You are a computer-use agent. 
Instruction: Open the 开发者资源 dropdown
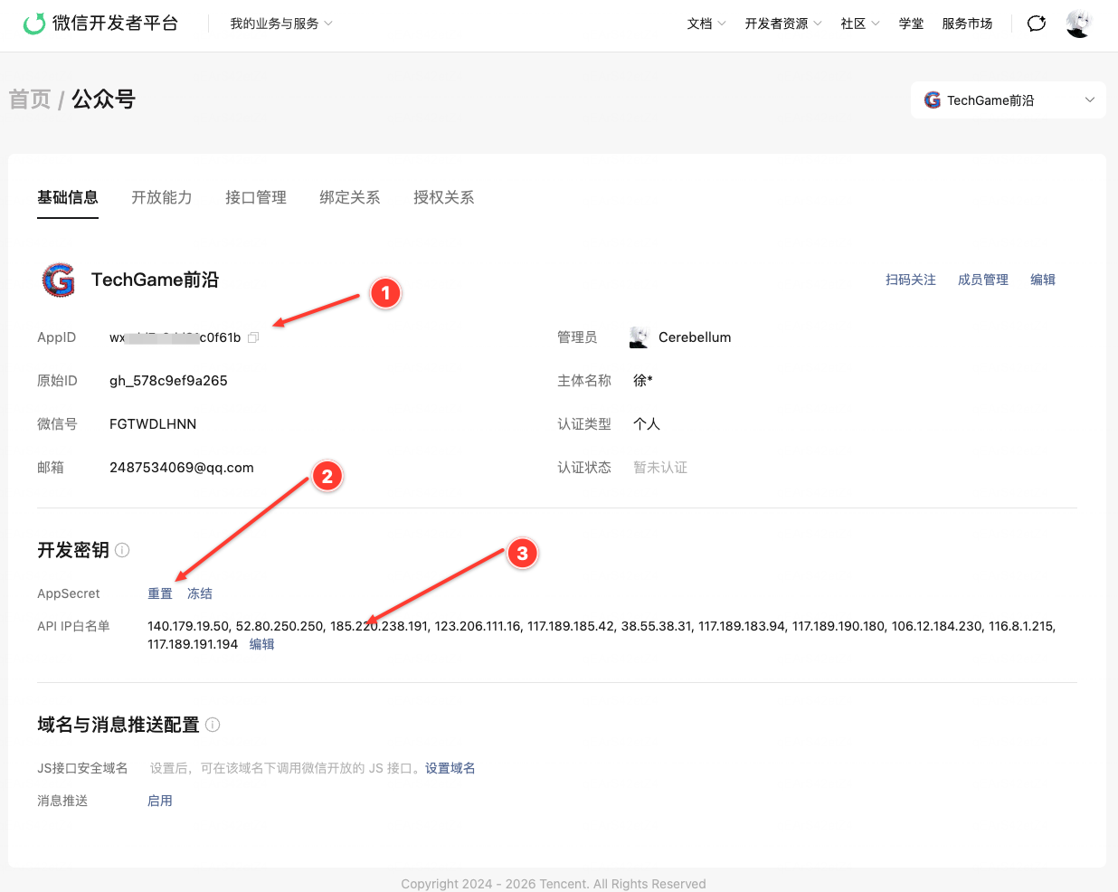[x=783, y=24]
